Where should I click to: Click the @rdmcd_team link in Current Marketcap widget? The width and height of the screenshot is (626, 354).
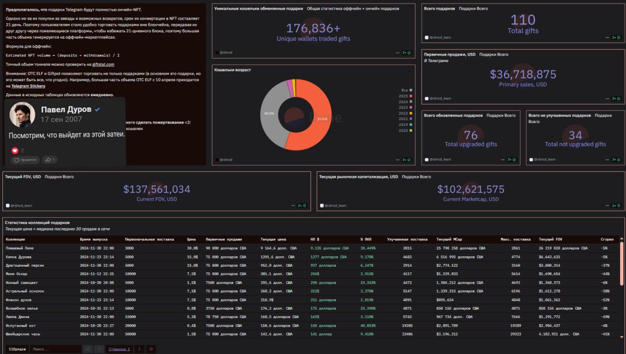pos(335,206)
